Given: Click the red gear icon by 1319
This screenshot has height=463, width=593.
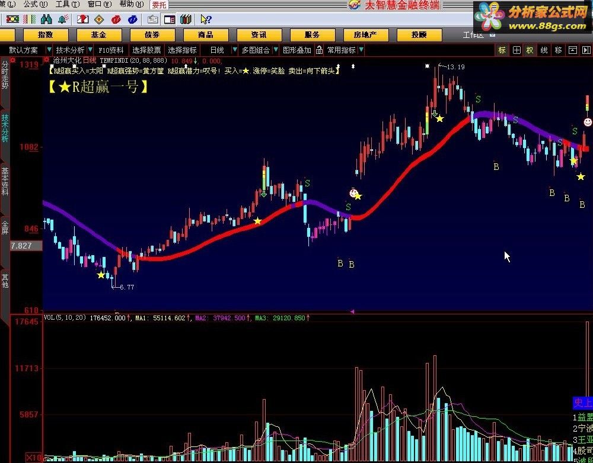Looking at the screenshot, I should coord(13,60).
